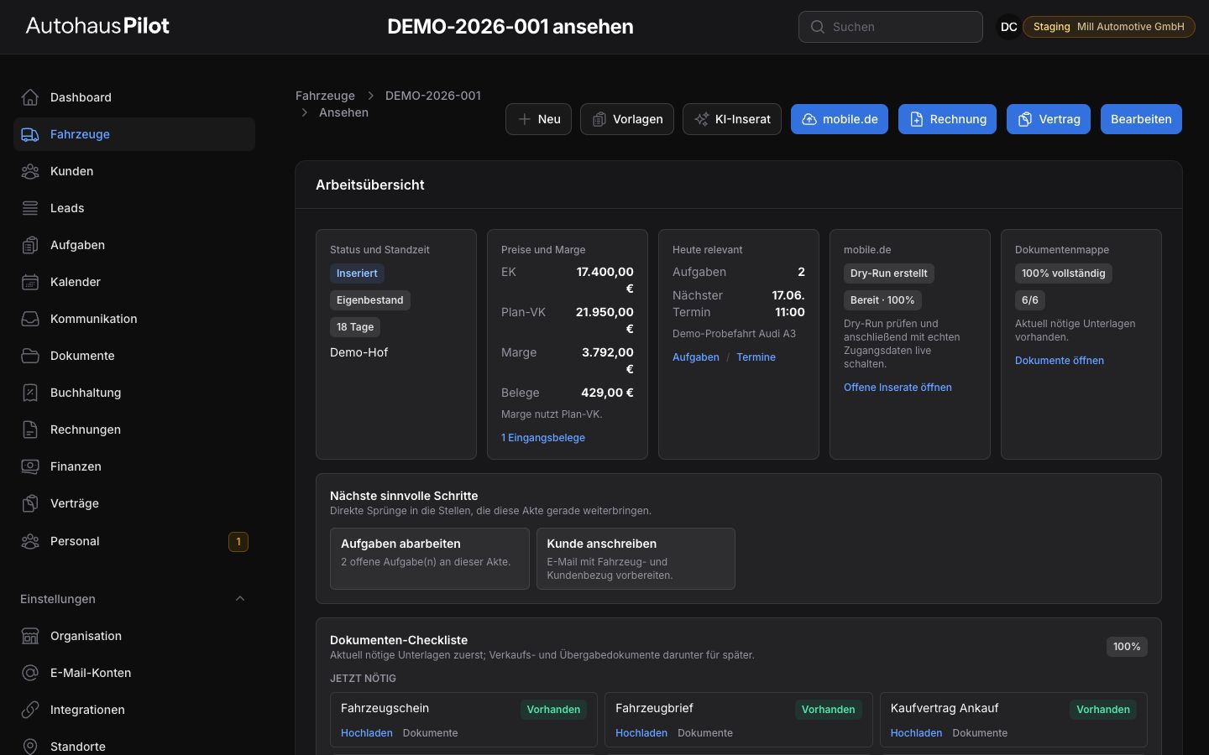The image size is (1209, 755).
Task: Open the Dashboard home icon
Action: pyautogui.click(x=30, y=97)
